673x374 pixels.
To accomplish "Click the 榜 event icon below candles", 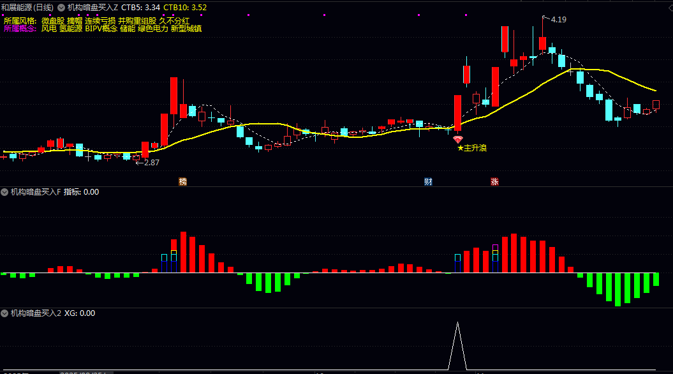I will point(183,182).
